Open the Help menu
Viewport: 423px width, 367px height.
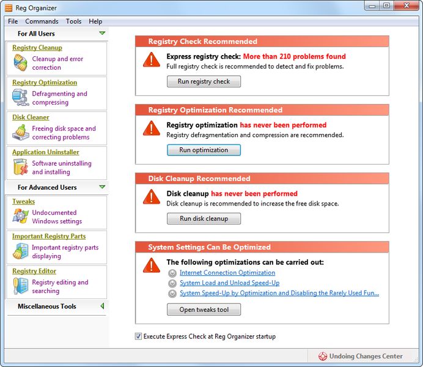tap(95, 21)
